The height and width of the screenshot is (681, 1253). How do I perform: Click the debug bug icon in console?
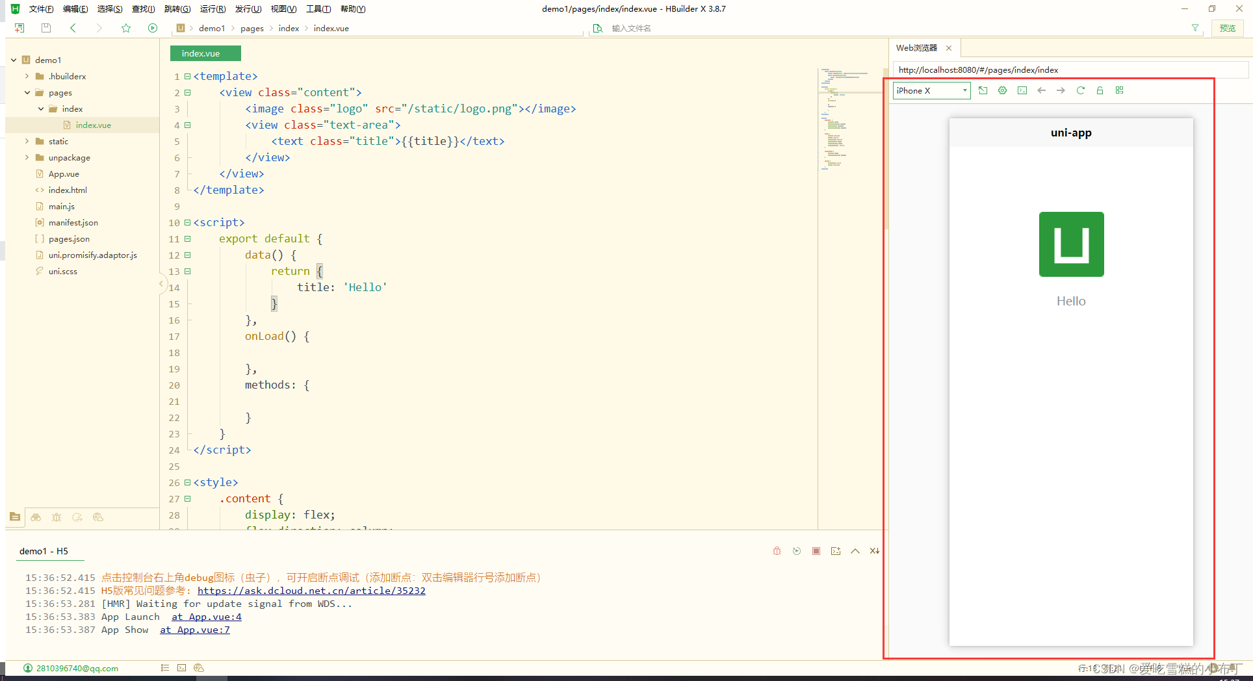click(777, 551)
